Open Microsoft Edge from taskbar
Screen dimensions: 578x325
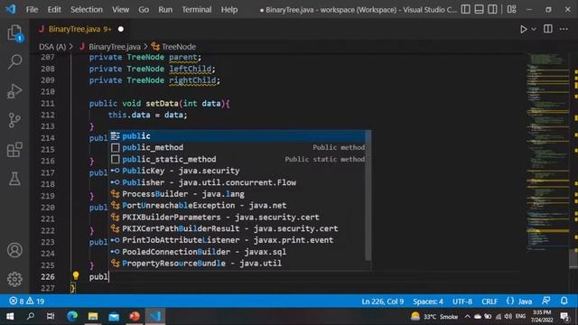tap(72, 316)
